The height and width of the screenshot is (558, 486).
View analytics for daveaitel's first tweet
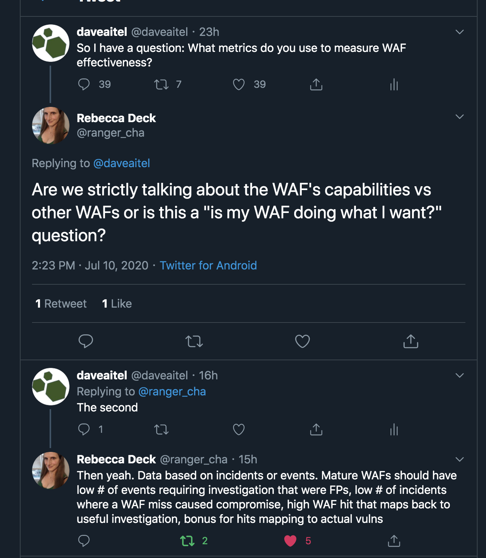(x=394, y=84)
